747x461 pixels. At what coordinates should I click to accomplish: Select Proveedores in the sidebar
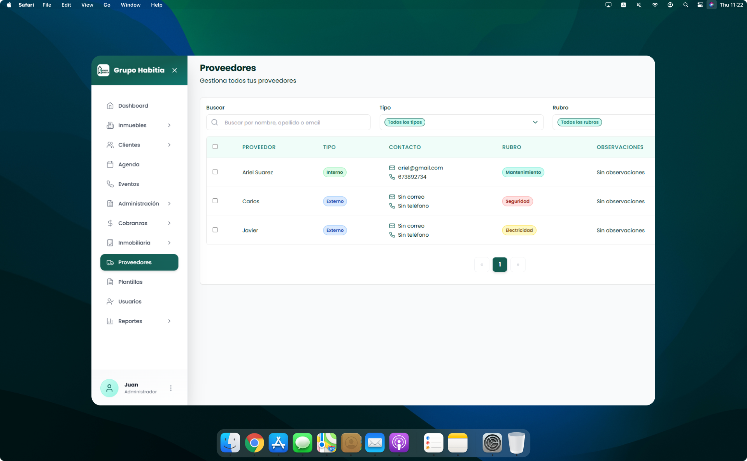pyautogui.click(x=139, y=262)
